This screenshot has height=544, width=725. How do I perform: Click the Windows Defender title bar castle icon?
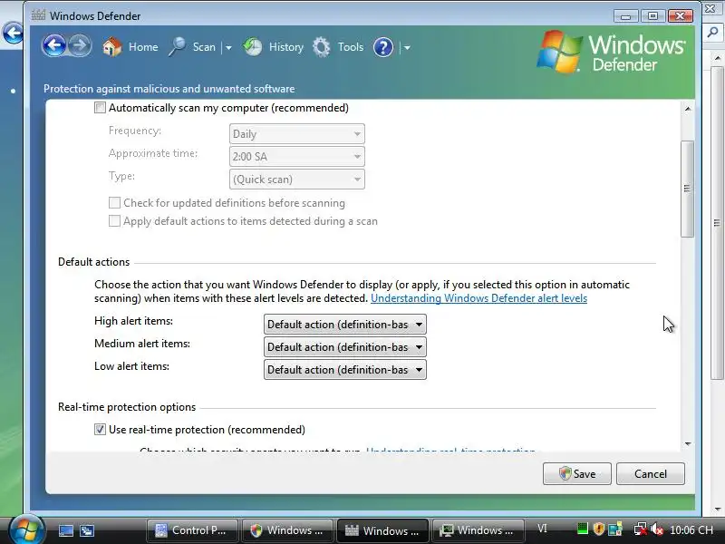38,15
